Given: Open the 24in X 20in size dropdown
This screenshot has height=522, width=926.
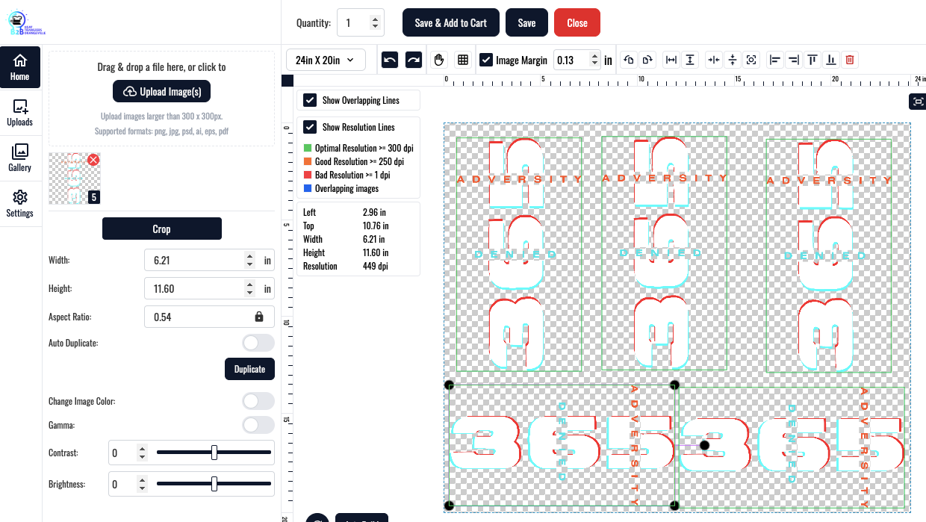Looking at the screenshot, I should [325, 60].
